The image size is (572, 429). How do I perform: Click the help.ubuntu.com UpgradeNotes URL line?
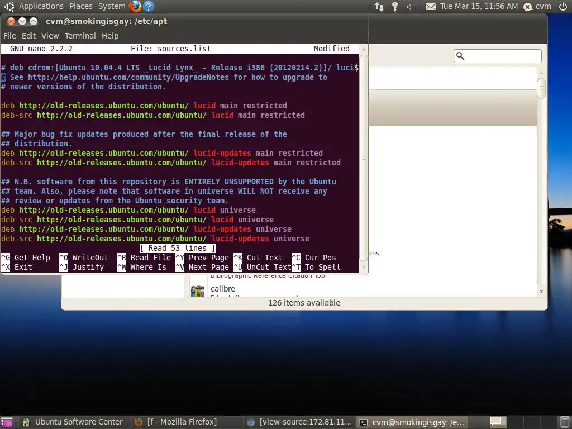[x=164, y=77]
